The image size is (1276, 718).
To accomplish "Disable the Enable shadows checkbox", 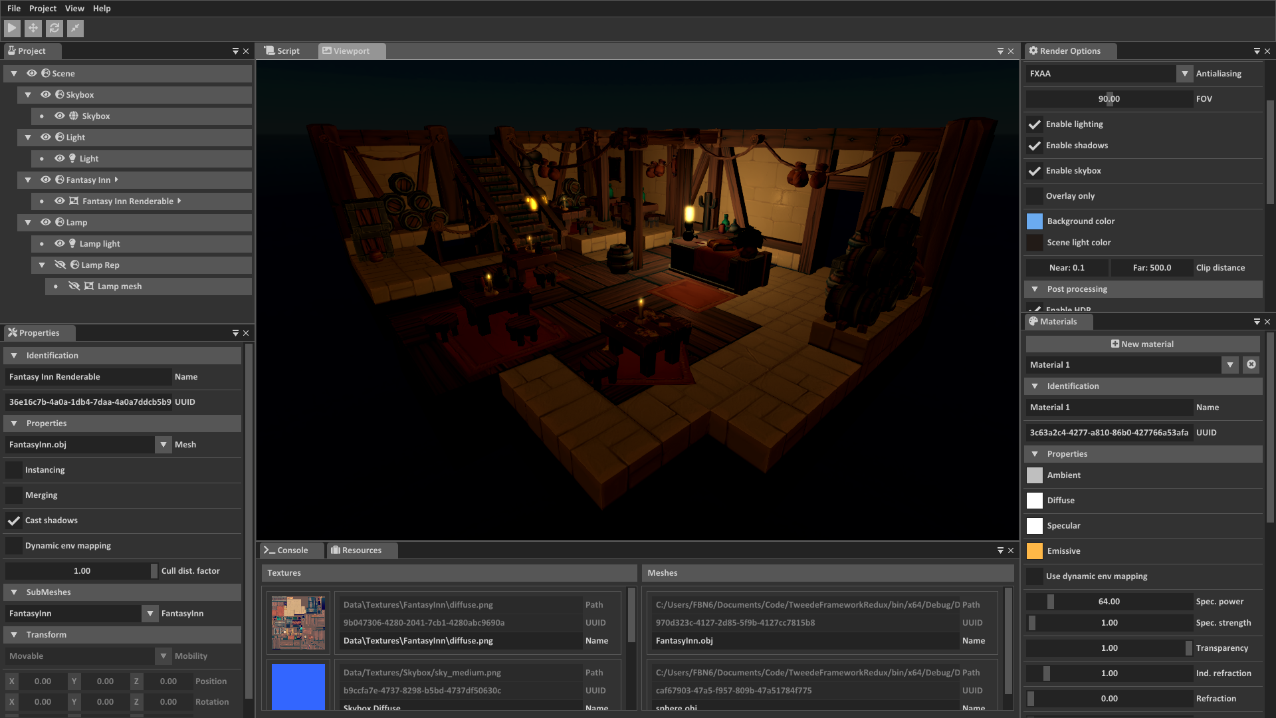I will coord(1035,146).
